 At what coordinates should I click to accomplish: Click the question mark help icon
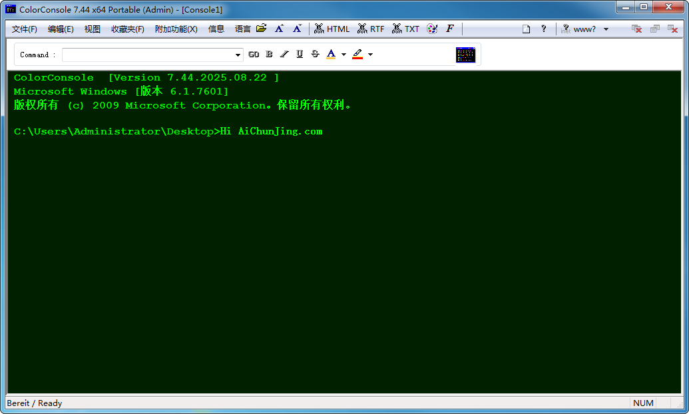pos(544,29)
